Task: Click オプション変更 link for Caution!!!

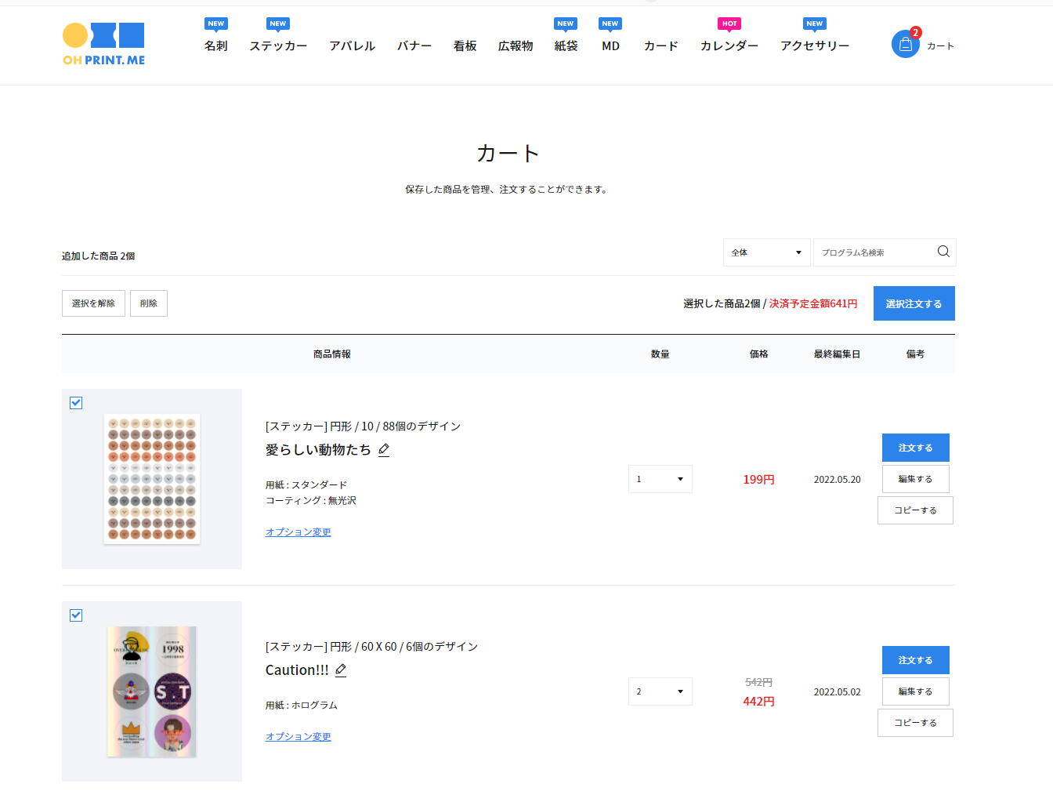Action: click(298, 737)
